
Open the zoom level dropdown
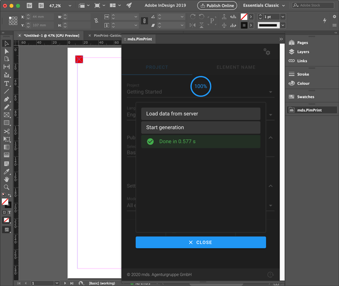tap(70, 6)
